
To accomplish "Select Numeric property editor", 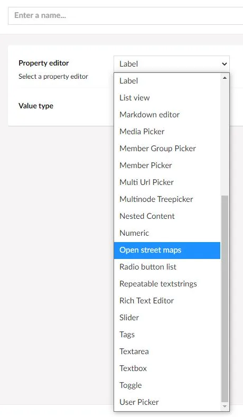I will (167, 233).
